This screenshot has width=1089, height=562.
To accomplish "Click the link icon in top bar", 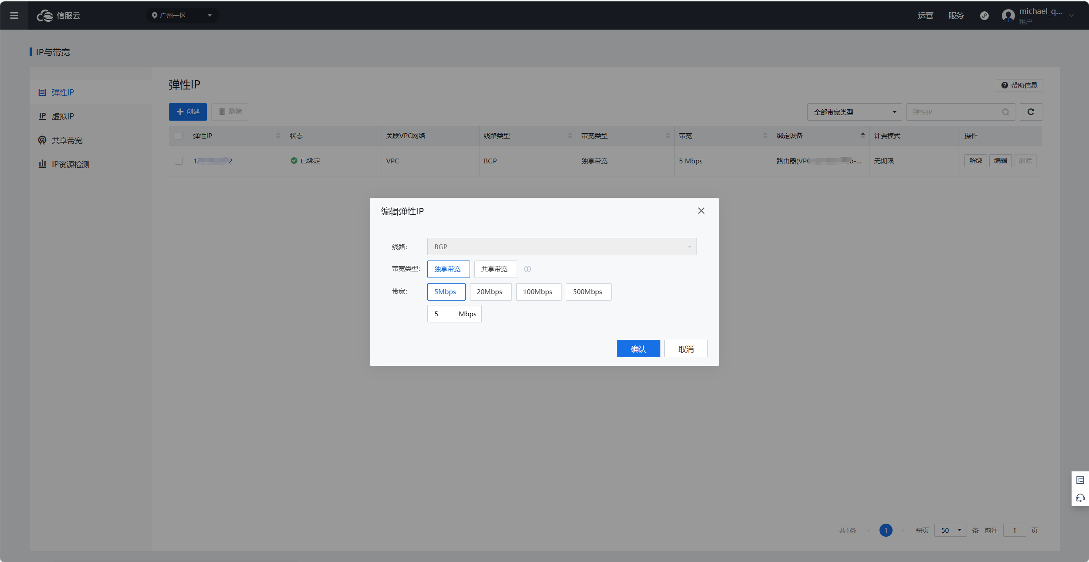I will click(x=984, y=16).
